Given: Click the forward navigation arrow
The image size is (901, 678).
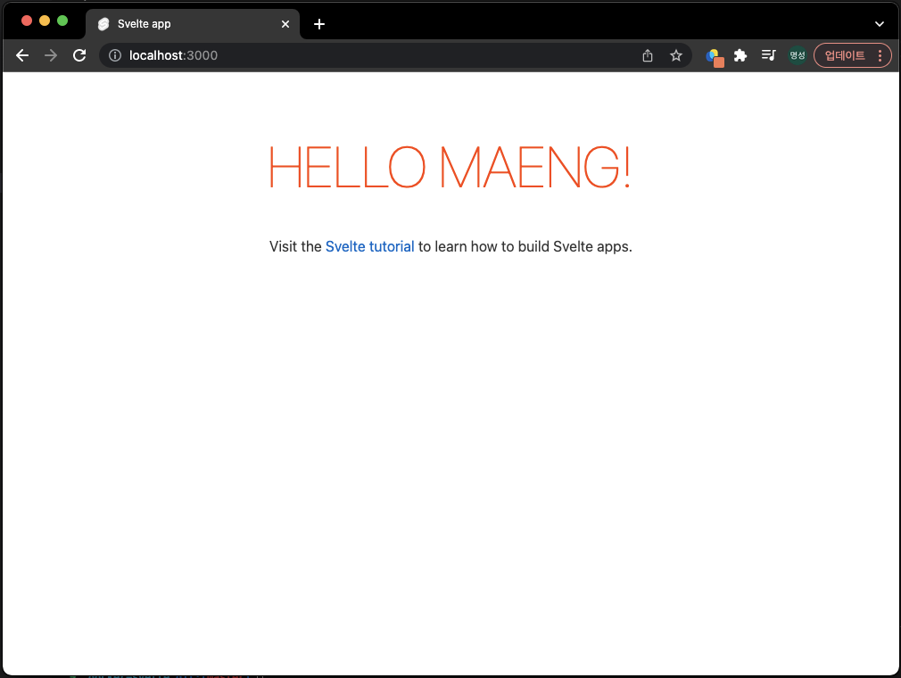Looking at the screenshot, I should [x=51, y=55].
